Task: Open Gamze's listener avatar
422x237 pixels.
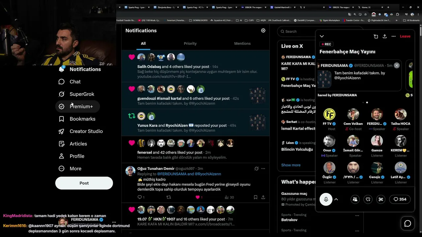Action: click(x=377, y=141)
